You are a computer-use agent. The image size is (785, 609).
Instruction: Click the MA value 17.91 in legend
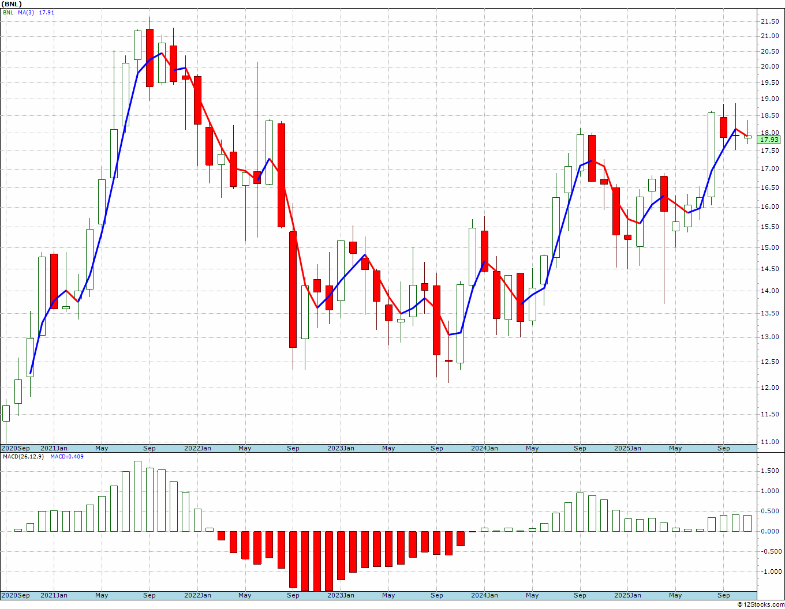click(x=47, y=12)
